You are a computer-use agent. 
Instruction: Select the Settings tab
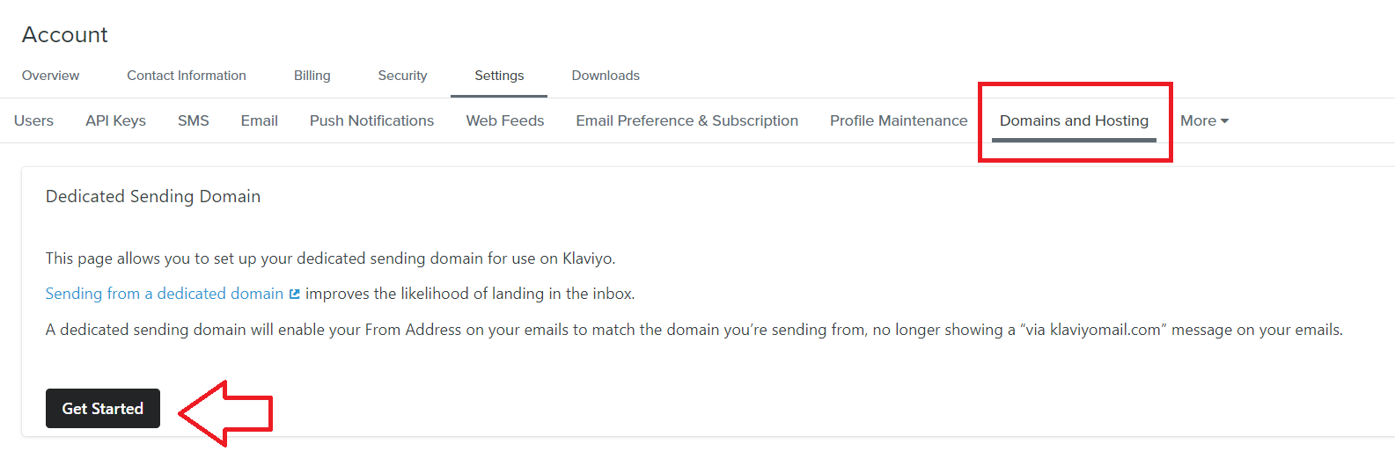click(499, 76)
